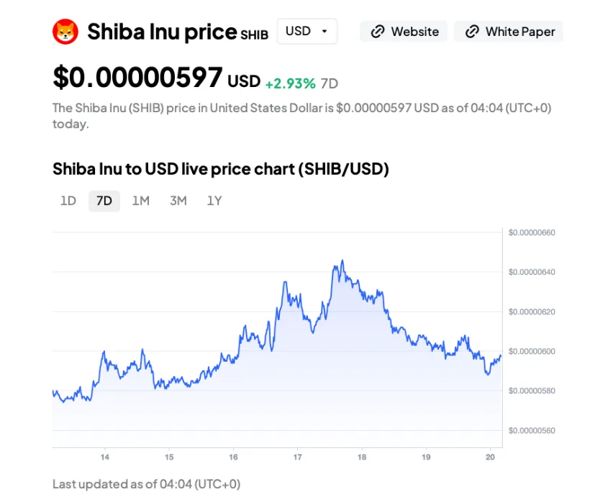Show the 1M price chart
This screenshot has width=608, height=497.
coord(141,201)
